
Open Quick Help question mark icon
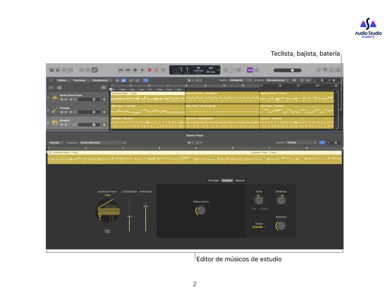(x=64, y=70)
